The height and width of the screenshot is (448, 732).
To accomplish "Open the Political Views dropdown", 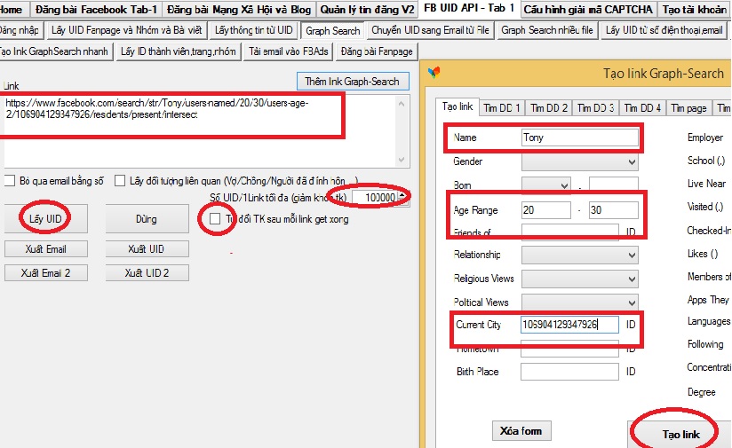I will pyautogui.click(x=579, y=303).
